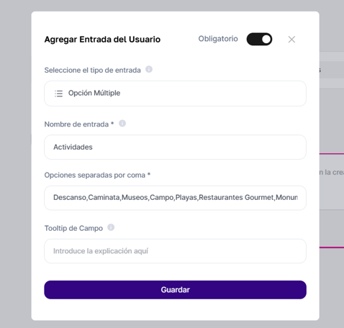Click info icon next to Nombre de entrada
344x328 pixels.
coord(122,124)
